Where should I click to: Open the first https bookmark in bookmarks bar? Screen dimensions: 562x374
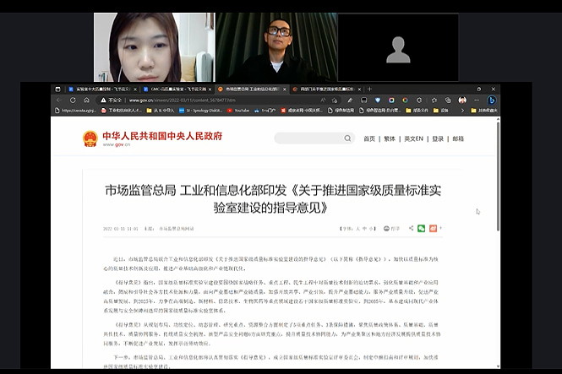pos(75,111)
